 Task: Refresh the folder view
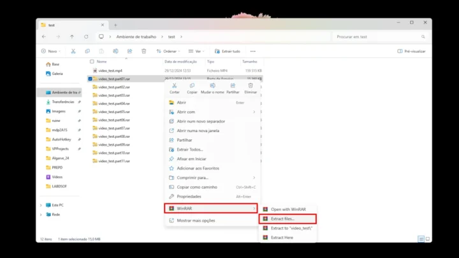(86, 37)
